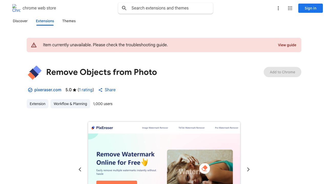Viewport: 328px width, 184px height.
Task: Click the PixEraser screenshot preview
Action: click(x=164, y=153)
